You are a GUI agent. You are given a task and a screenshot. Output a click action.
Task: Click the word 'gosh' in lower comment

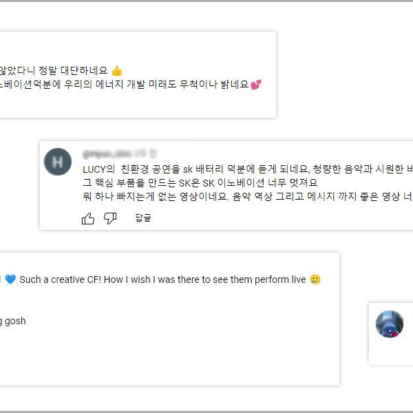tap(15, 321)
